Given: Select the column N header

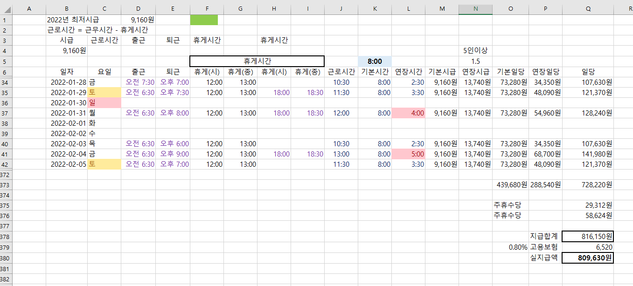Looking at the screenshot, I should tap(475, 9).
